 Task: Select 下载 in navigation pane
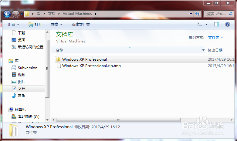[x=22, y=33]
